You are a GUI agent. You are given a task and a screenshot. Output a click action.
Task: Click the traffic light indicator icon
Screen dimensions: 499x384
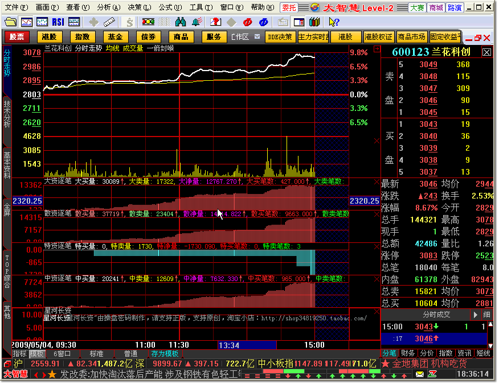pos(148,22)
